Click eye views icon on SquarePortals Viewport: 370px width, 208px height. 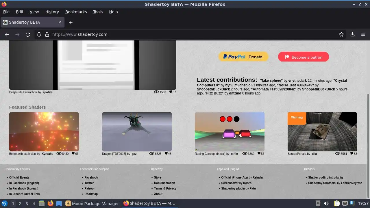click(x=337, y=153)
